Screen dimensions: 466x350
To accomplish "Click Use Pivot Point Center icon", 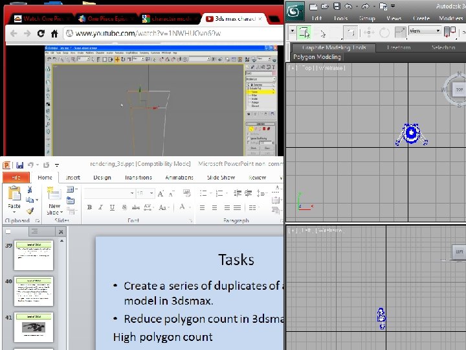I will [450, 32].
